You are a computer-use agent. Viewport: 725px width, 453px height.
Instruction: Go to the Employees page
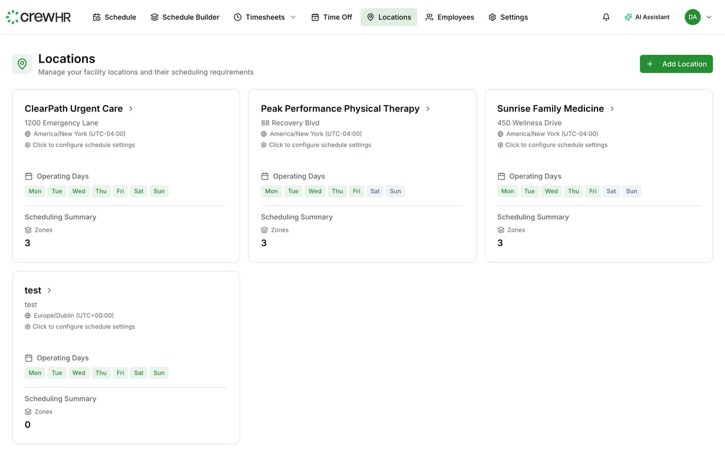[x=450, y=17]
